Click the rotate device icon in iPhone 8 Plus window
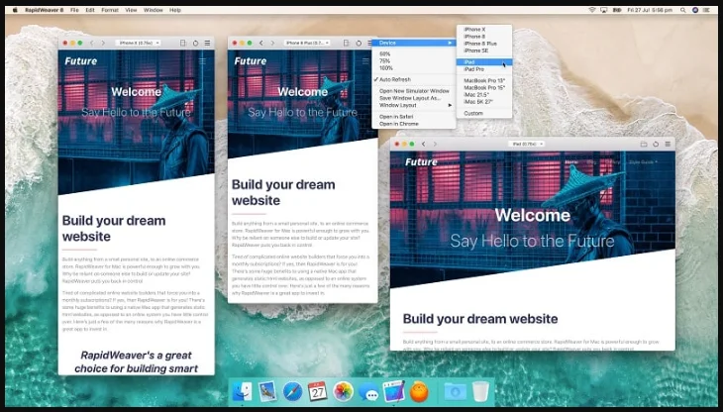This screenshot has height=412, width=723. click(x=347, y=43)
